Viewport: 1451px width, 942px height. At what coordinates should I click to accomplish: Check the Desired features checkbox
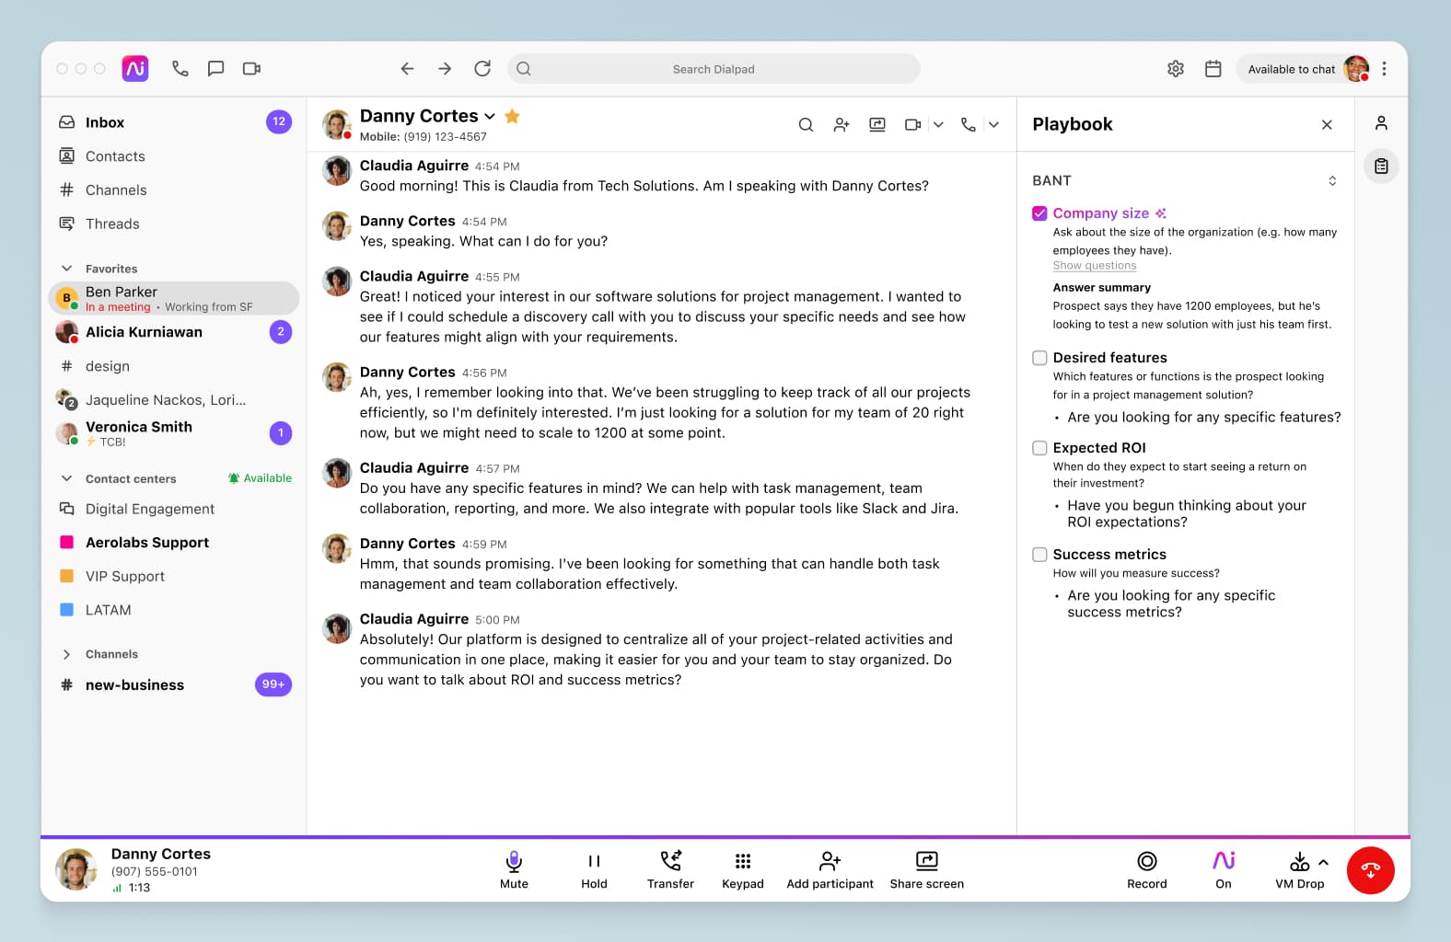[1039, 358]
